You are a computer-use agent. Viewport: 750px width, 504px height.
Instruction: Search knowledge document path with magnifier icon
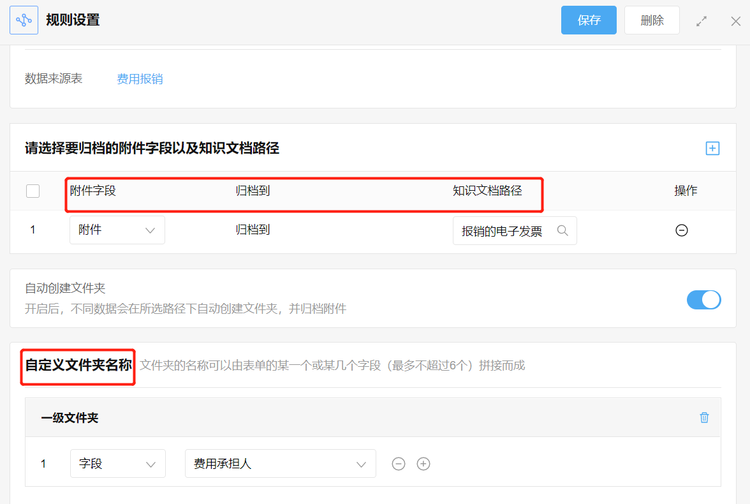(x=562, y=231)
